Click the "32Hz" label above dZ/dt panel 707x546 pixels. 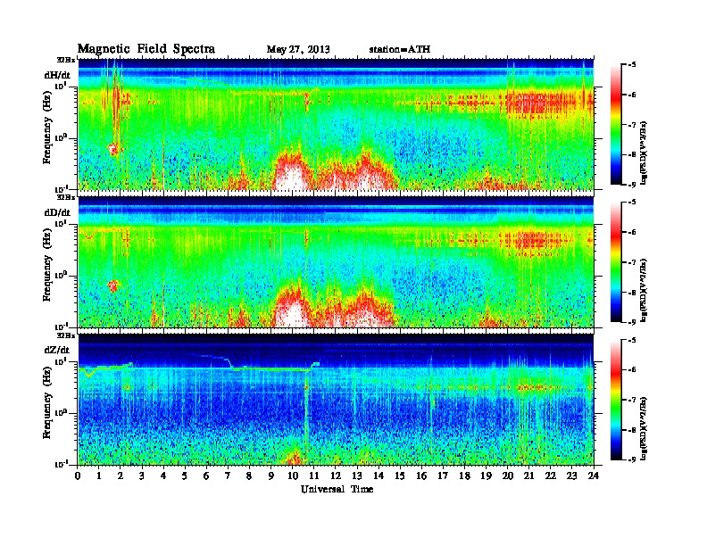[x=66, y=335]
